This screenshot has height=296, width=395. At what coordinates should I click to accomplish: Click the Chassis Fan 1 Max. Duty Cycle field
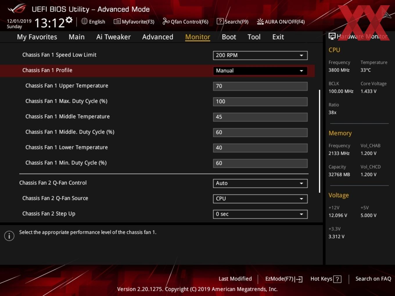click(x=260, y=101)
